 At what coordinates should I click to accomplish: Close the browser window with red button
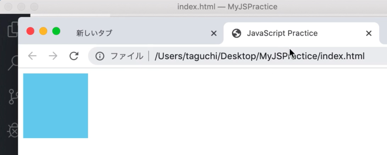click(x=30, y=31)
